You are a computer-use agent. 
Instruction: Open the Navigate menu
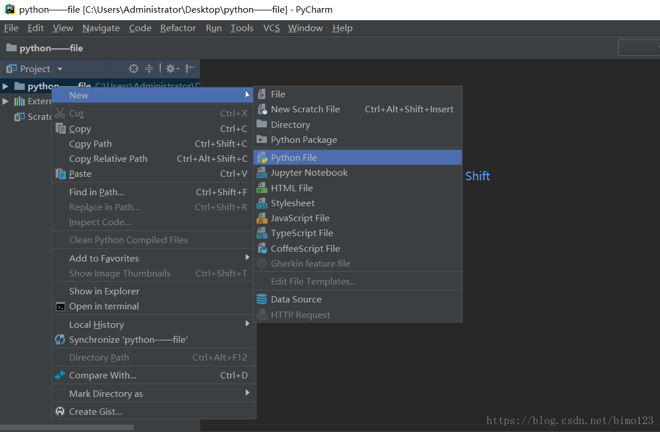[x=101, y=28]
